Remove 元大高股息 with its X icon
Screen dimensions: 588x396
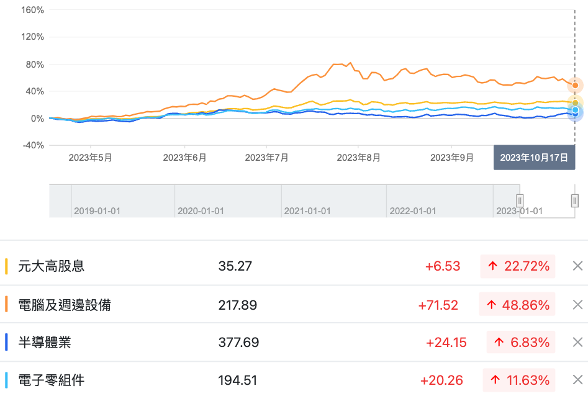point(577,266)
